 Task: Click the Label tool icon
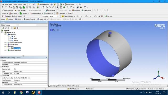pos(3,7)
